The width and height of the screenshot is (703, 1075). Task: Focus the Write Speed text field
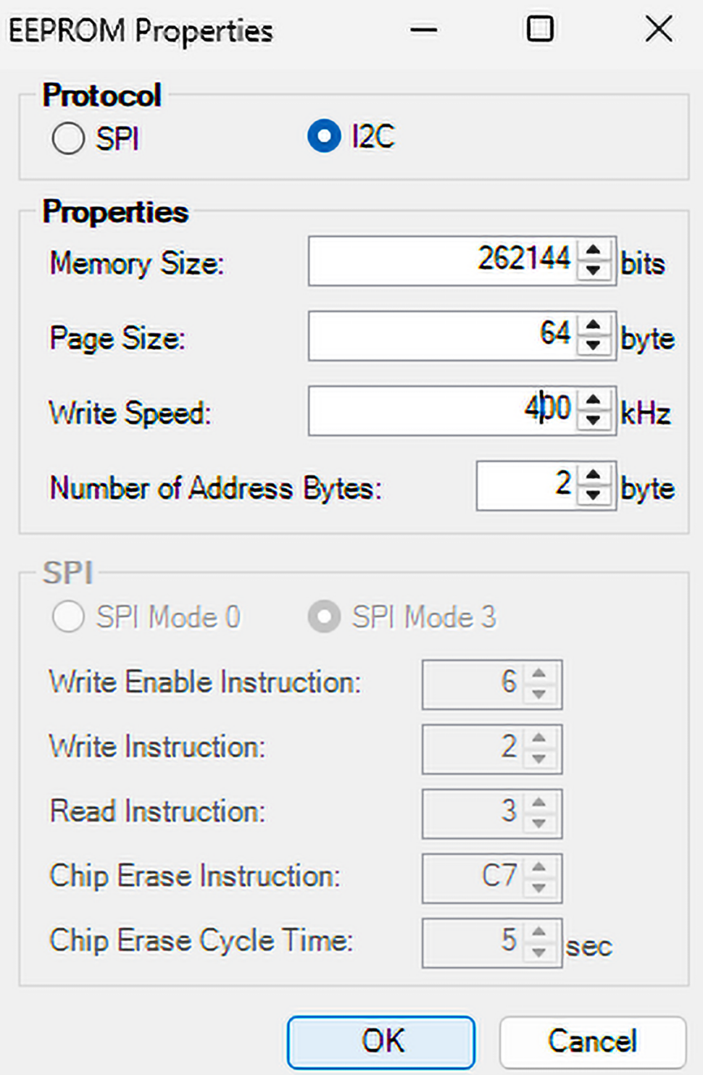[x=442, y=410]
